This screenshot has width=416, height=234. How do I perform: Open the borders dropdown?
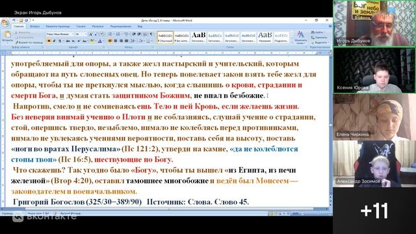151,41
